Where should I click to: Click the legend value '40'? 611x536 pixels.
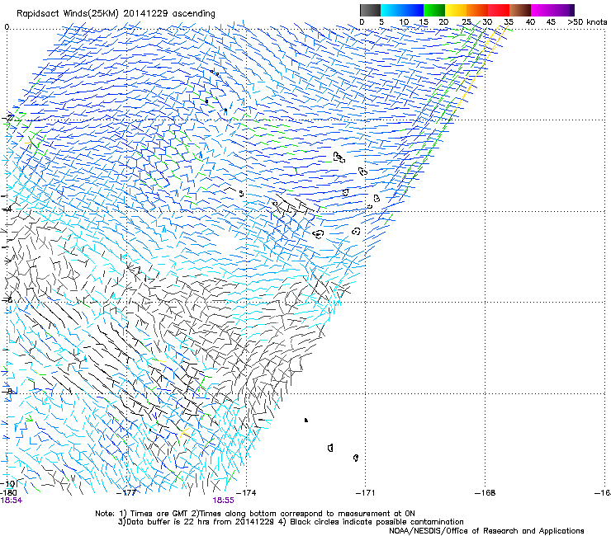[x=530, y=22]
